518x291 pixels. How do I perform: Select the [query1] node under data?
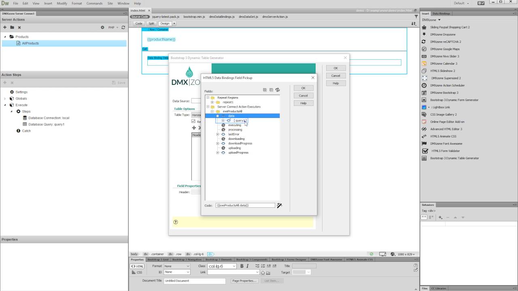pyautogui.click(x=240, y=120)
